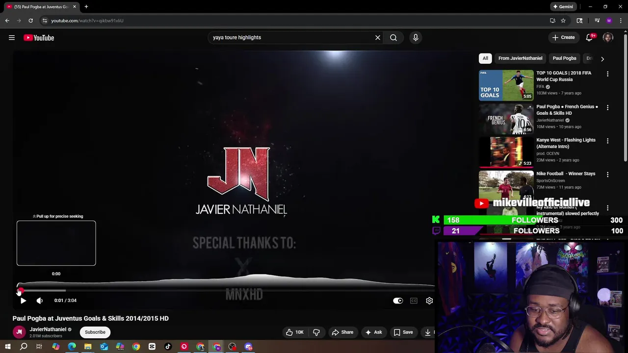Click the magnifier search button
This screenshot has width=628, height=353.
click(x=393, y=37)
